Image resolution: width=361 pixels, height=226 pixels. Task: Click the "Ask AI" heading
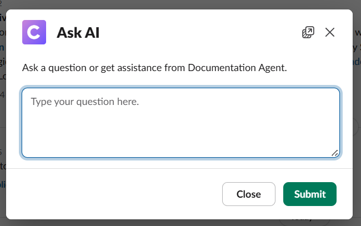coord(78,33)
